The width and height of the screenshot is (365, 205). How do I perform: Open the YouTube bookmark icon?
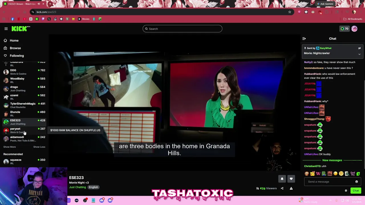(25, 19)
